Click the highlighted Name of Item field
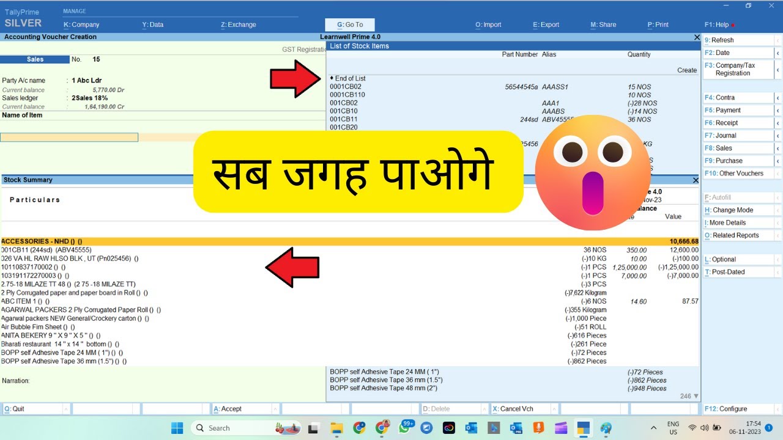Viewport: 783px width, 440px height. coord(69,137)
